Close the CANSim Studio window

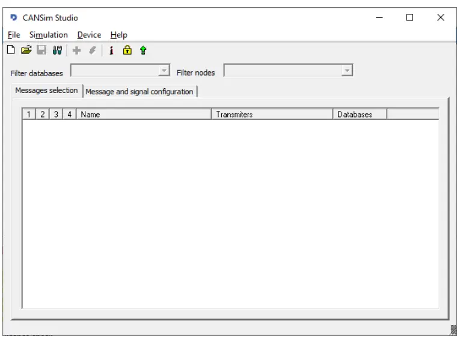[440, 17]
